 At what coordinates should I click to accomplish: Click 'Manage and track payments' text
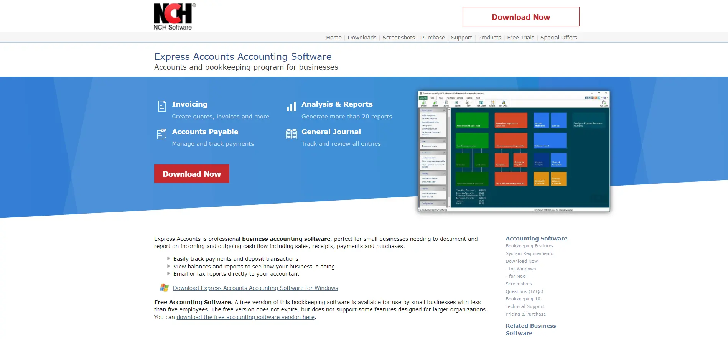pyautogui.click(x=213, y=144)
